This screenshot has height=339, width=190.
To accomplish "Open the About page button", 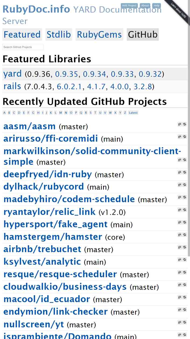I will 145,5.
